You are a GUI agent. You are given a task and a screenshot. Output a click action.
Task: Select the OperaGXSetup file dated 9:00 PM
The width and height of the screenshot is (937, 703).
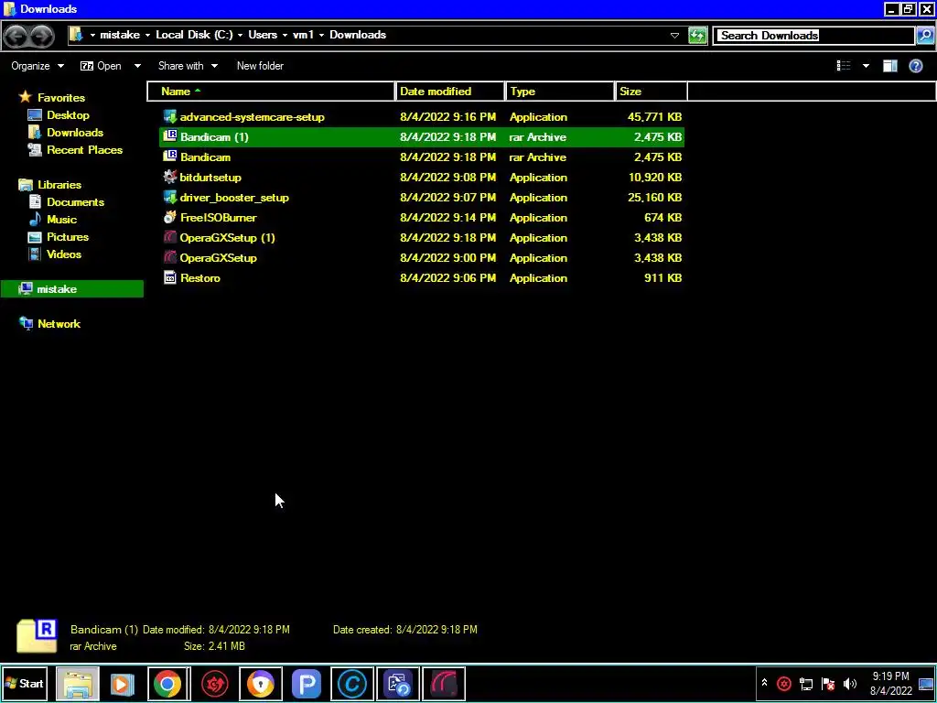pos(218,257)
